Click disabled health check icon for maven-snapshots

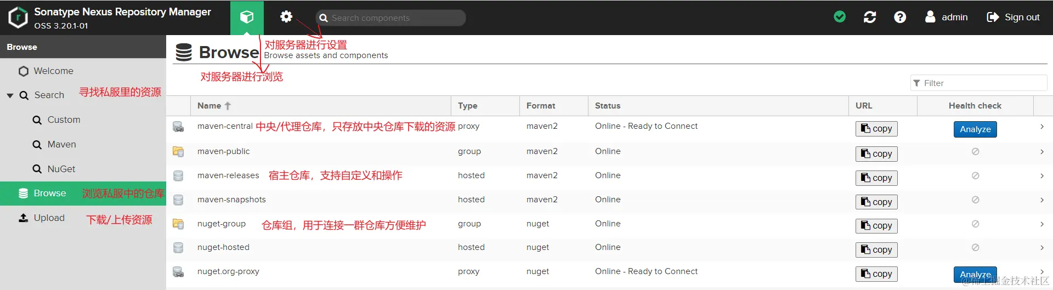[975, 200]
